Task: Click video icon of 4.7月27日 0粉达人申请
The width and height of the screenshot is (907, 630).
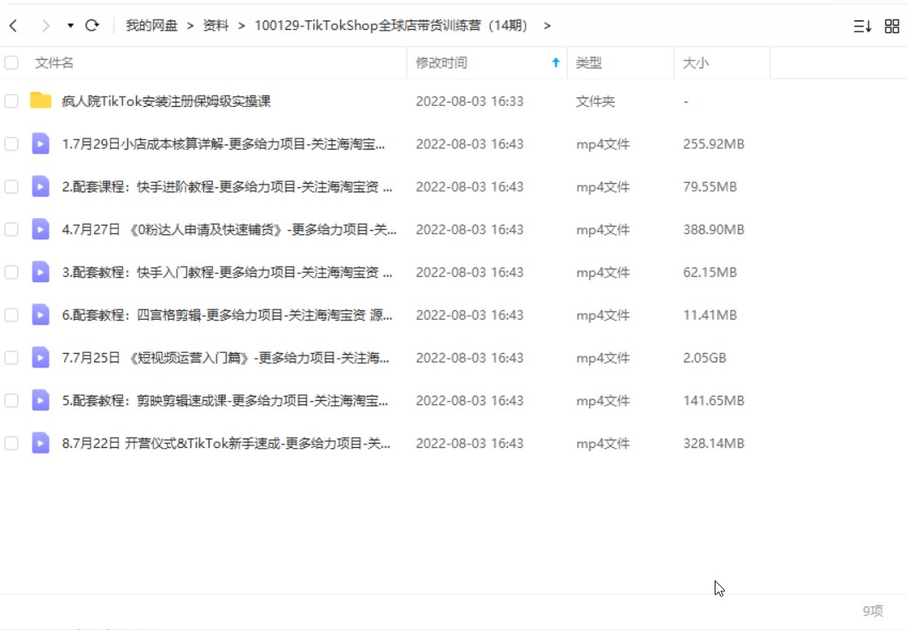Action: coord(40,229)
